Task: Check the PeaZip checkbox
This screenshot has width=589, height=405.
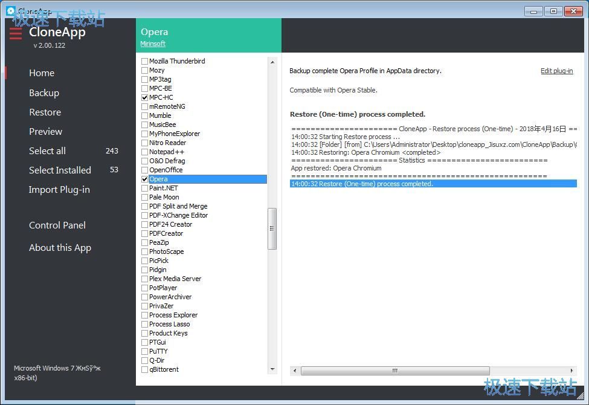Action: pos(144,242)
